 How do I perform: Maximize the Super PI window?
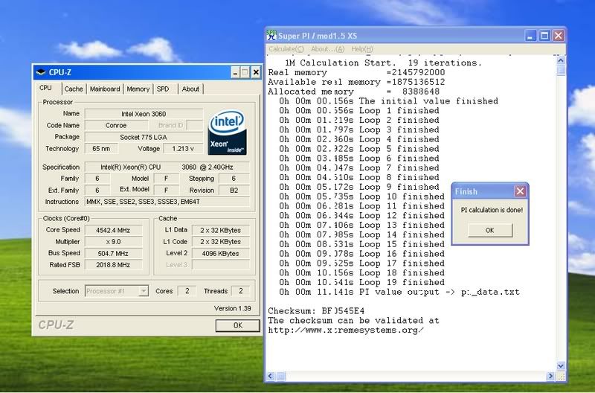coord(544,36)
